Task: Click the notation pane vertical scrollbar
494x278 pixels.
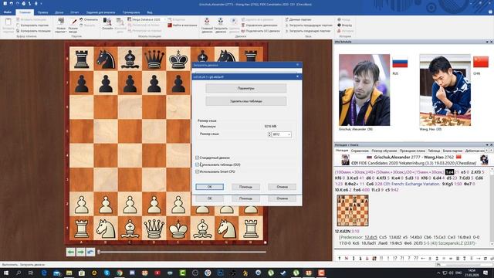Action: click(492, 206)
